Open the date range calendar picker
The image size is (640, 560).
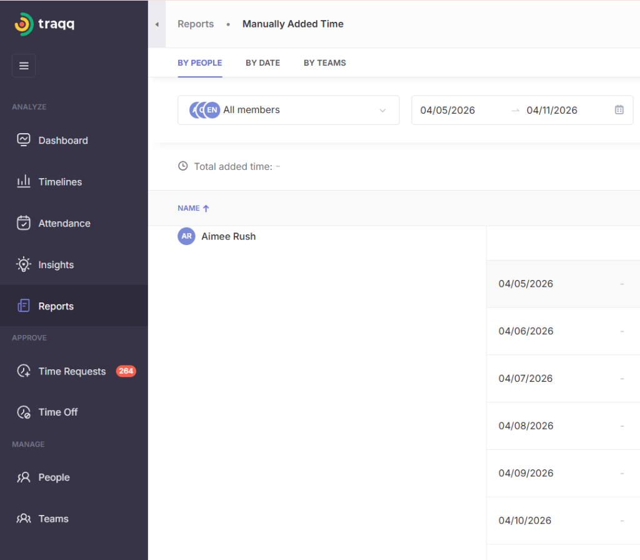pyautogui.click(x=619, y=110)
